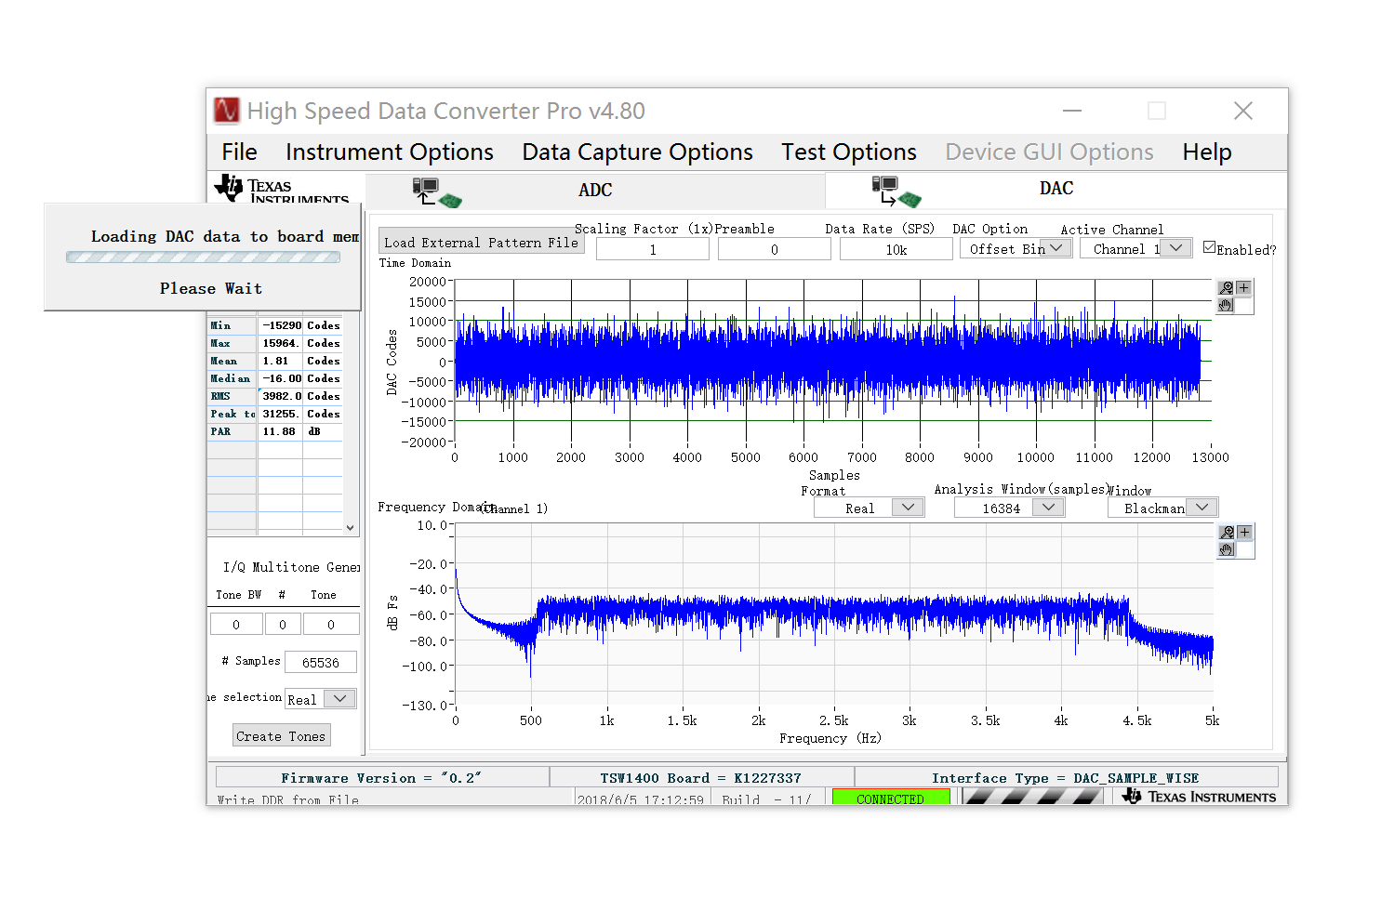Select the zoom tool on Time Domain graph

tap(1227, 288)
